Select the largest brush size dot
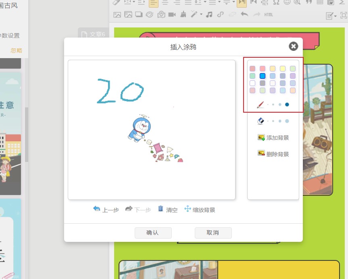This screenshot has height=279, width=348. [x=287, y=104]
